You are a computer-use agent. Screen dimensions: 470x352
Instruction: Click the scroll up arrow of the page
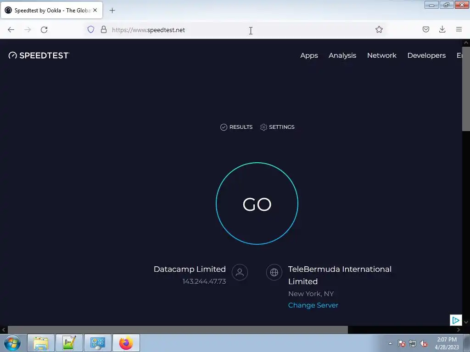pos(466,43)
